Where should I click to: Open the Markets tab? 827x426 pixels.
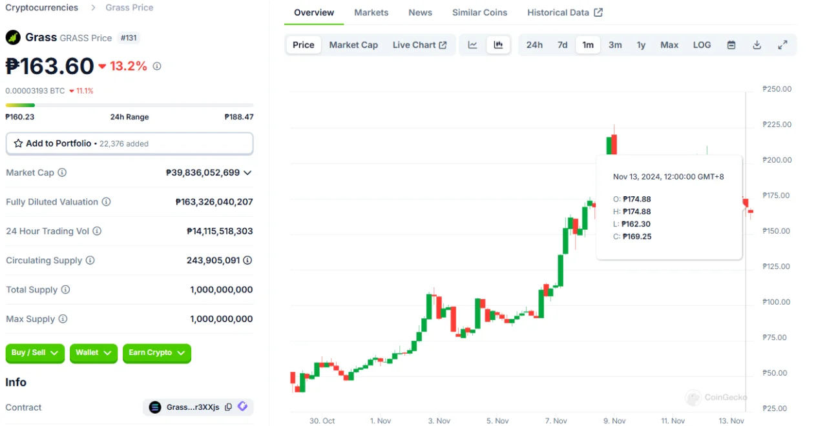[x=372, y=12]
